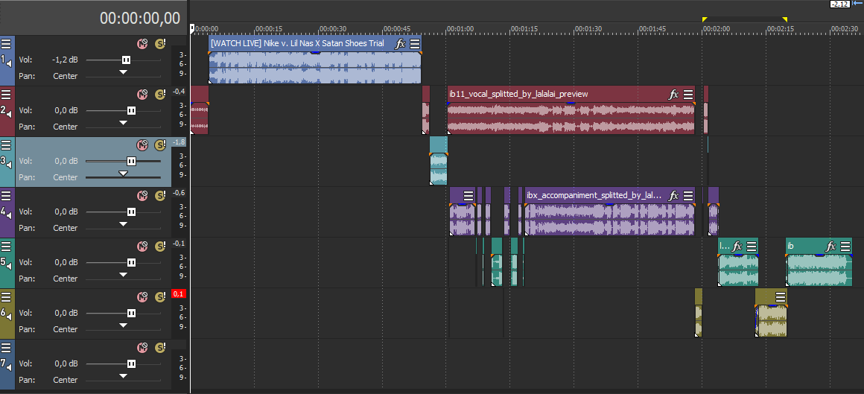Open event FX on the Nike v. Lil Nas X clip
The width and height of the screenshot is (864, 394).
[401, 44]
